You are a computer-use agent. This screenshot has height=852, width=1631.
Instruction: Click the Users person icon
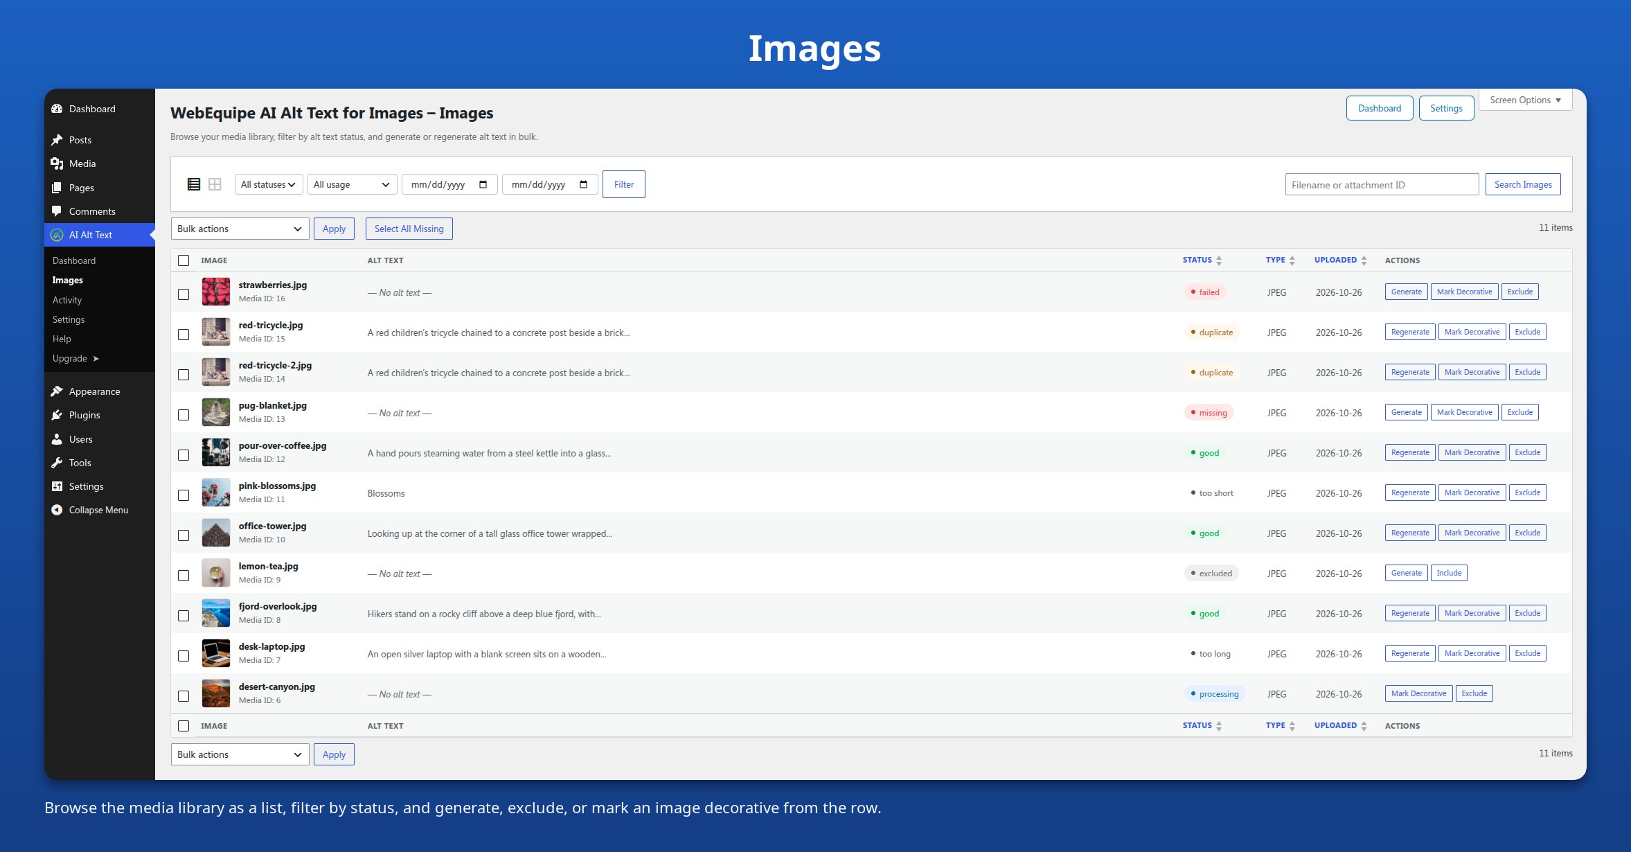[x=57, y=439]
